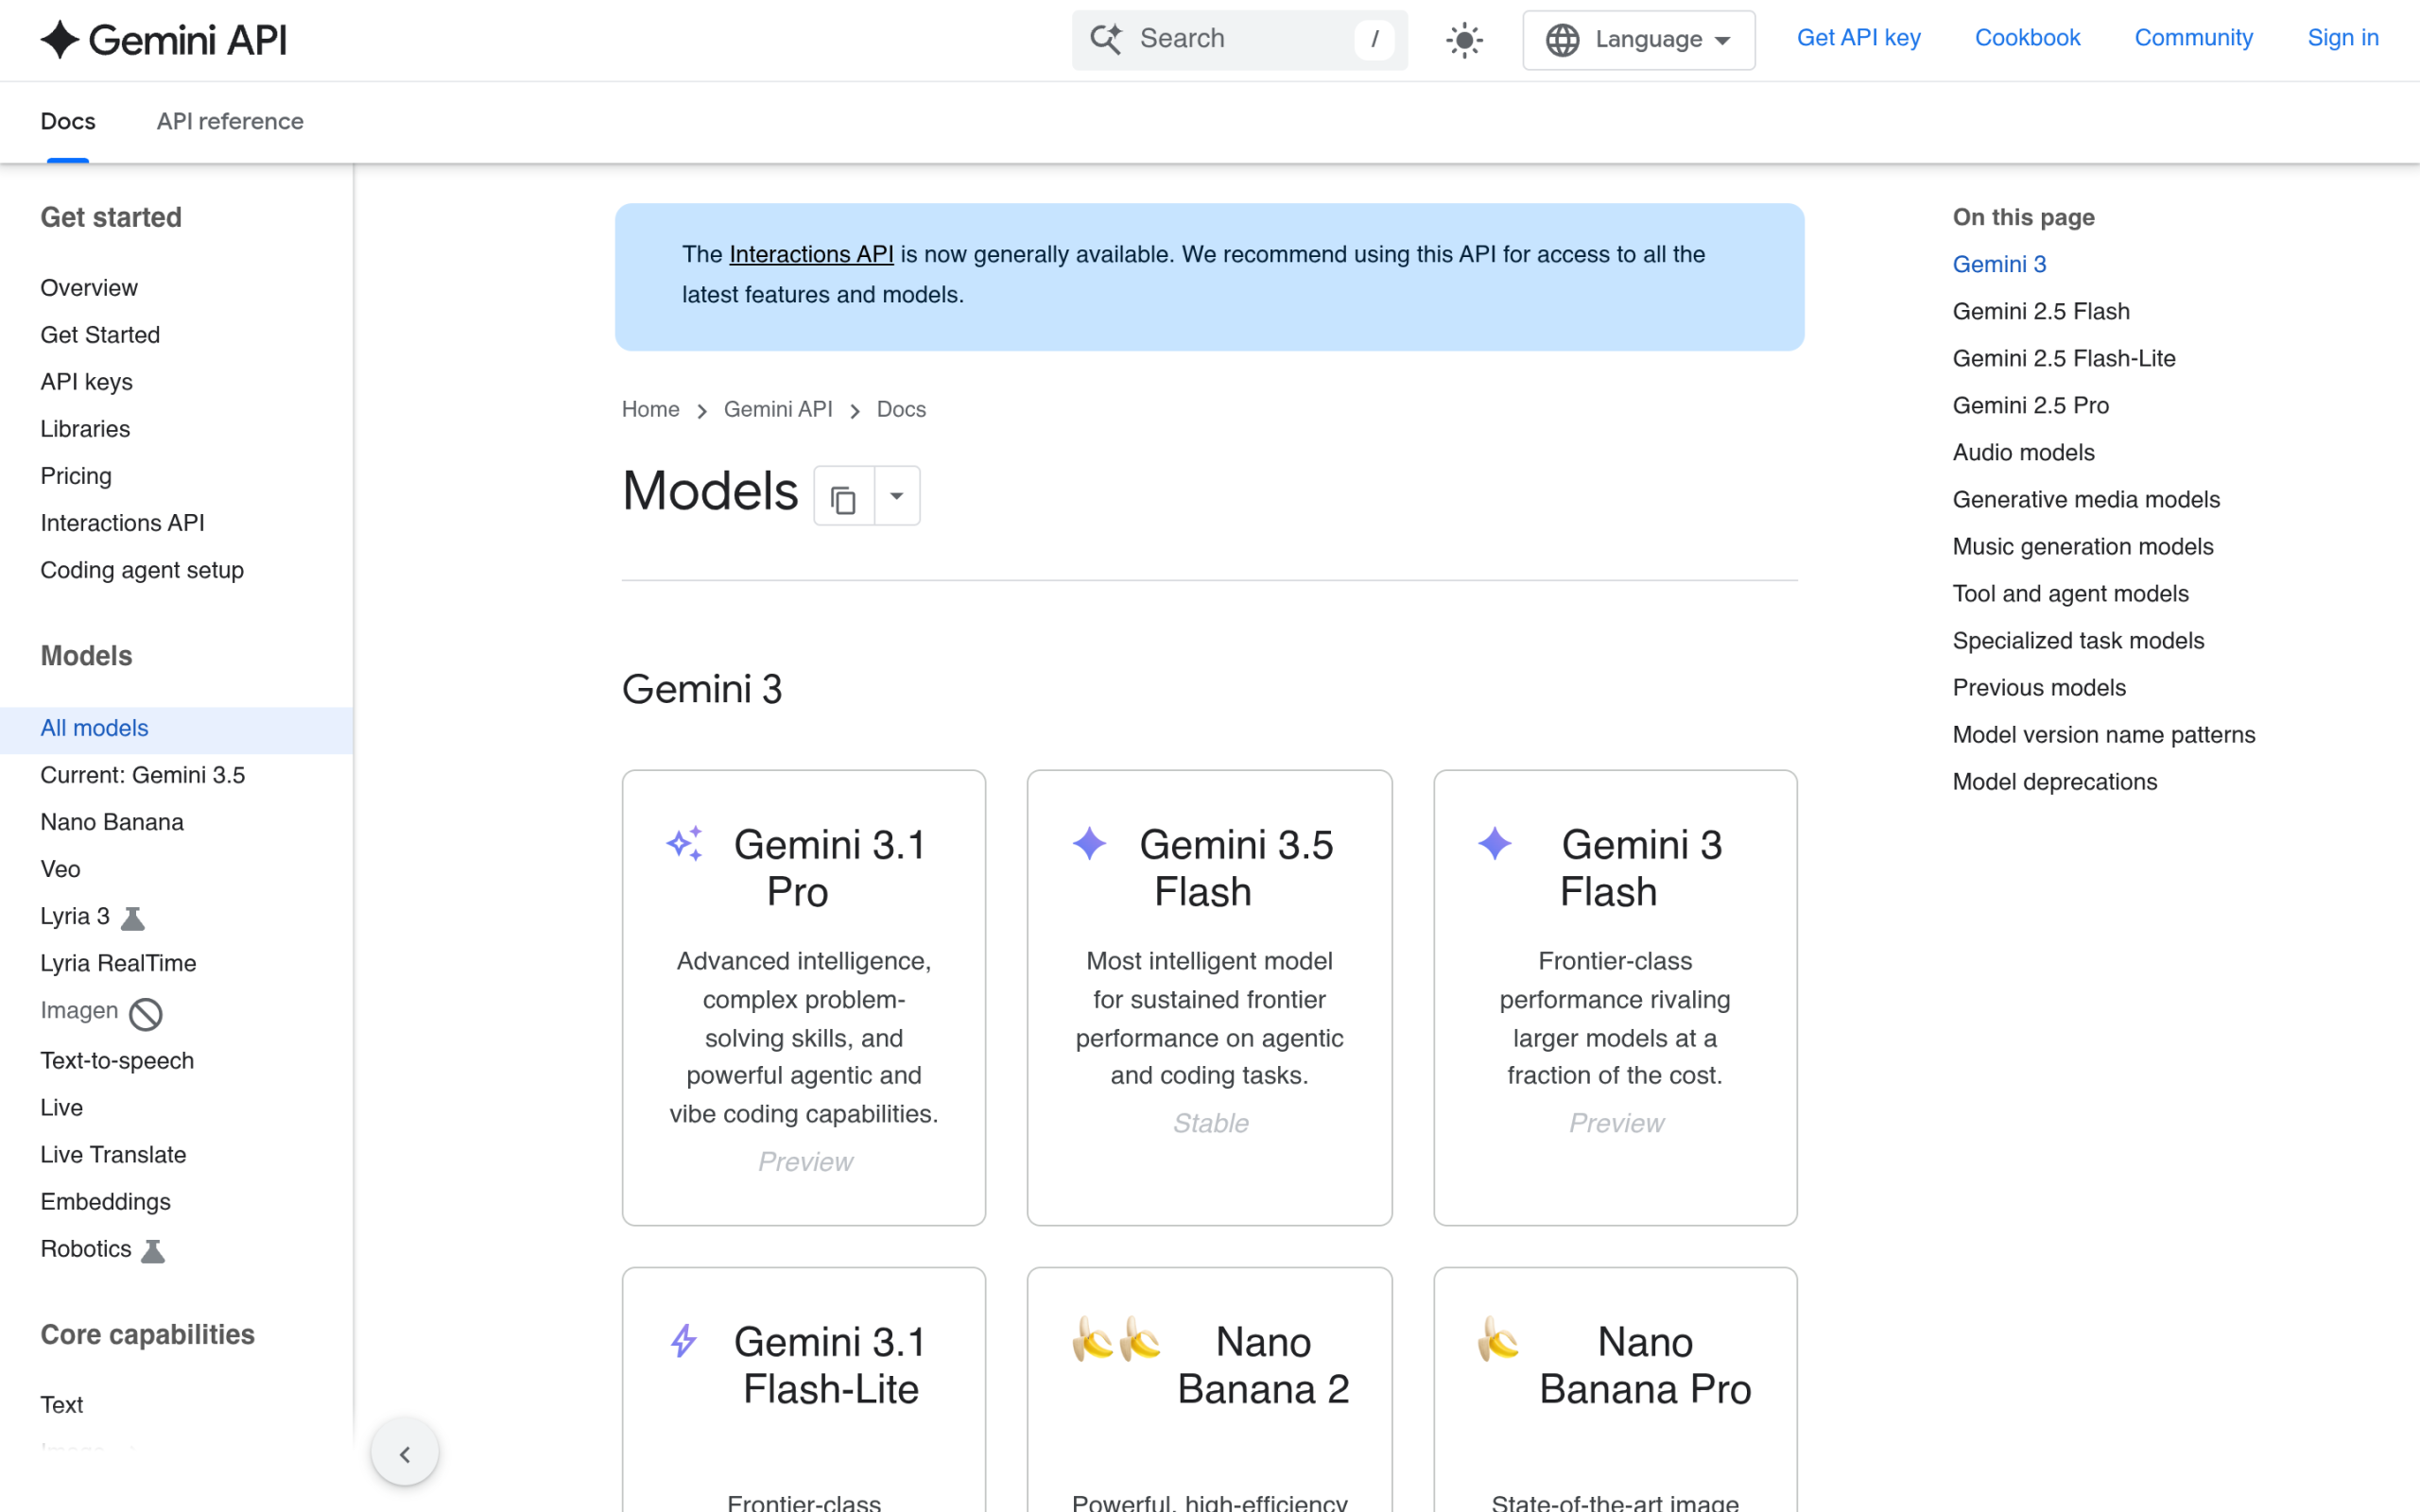2420x1512 pixels.
Task: Open Current: Gemini 3.5 in sidebar
Action: (143, 775)
